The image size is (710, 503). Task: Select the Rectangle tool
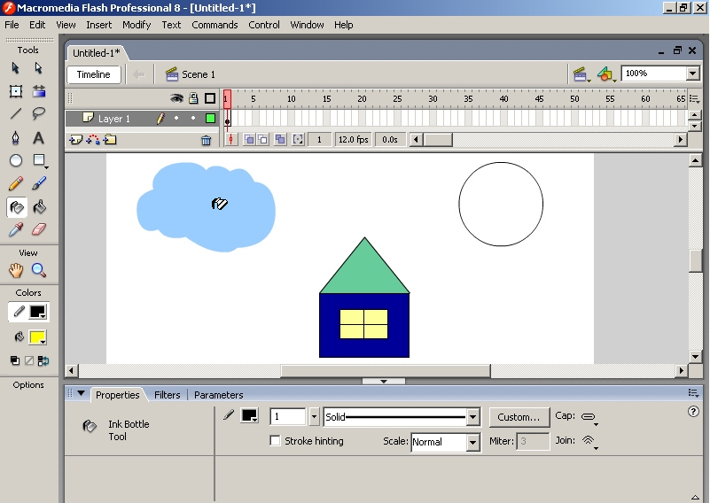pyautogui.click(x=39, y=160)
